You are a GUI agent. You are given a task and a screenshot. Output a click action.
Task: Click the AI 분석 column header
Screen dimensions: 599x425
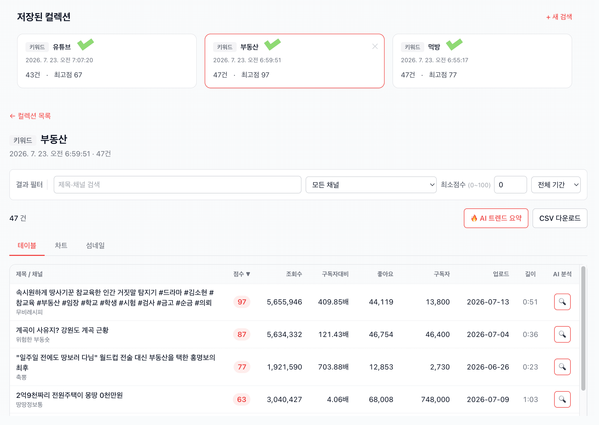point(562,274)
